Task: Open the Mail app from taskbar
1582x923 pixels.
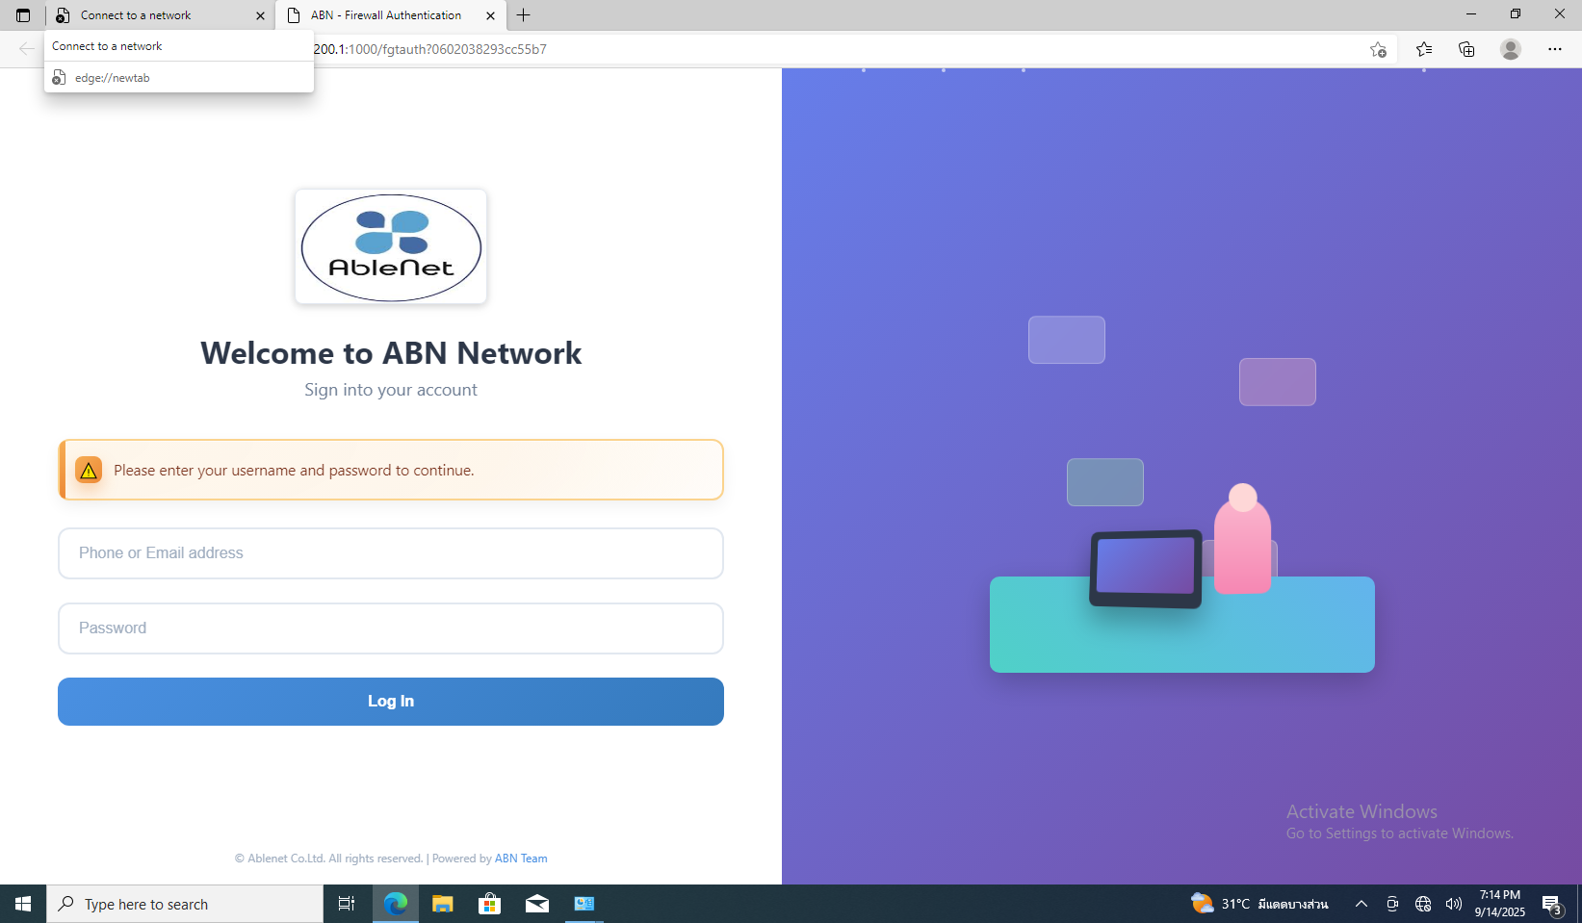Action: [537, 904]
